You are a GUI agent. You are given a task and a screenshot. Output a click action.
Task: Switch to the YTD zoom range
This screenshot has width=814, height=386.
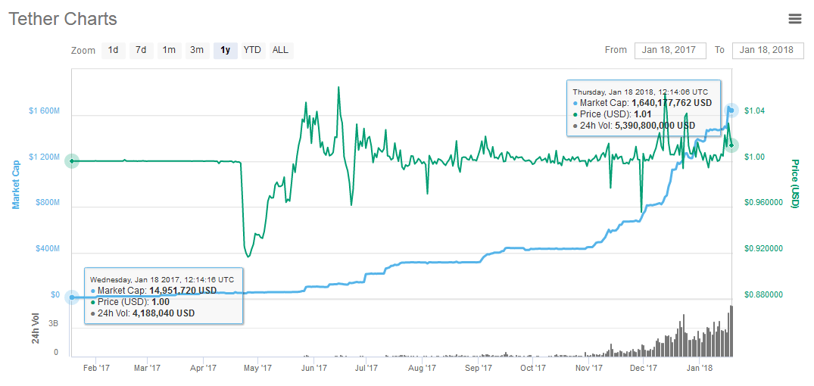252,51
